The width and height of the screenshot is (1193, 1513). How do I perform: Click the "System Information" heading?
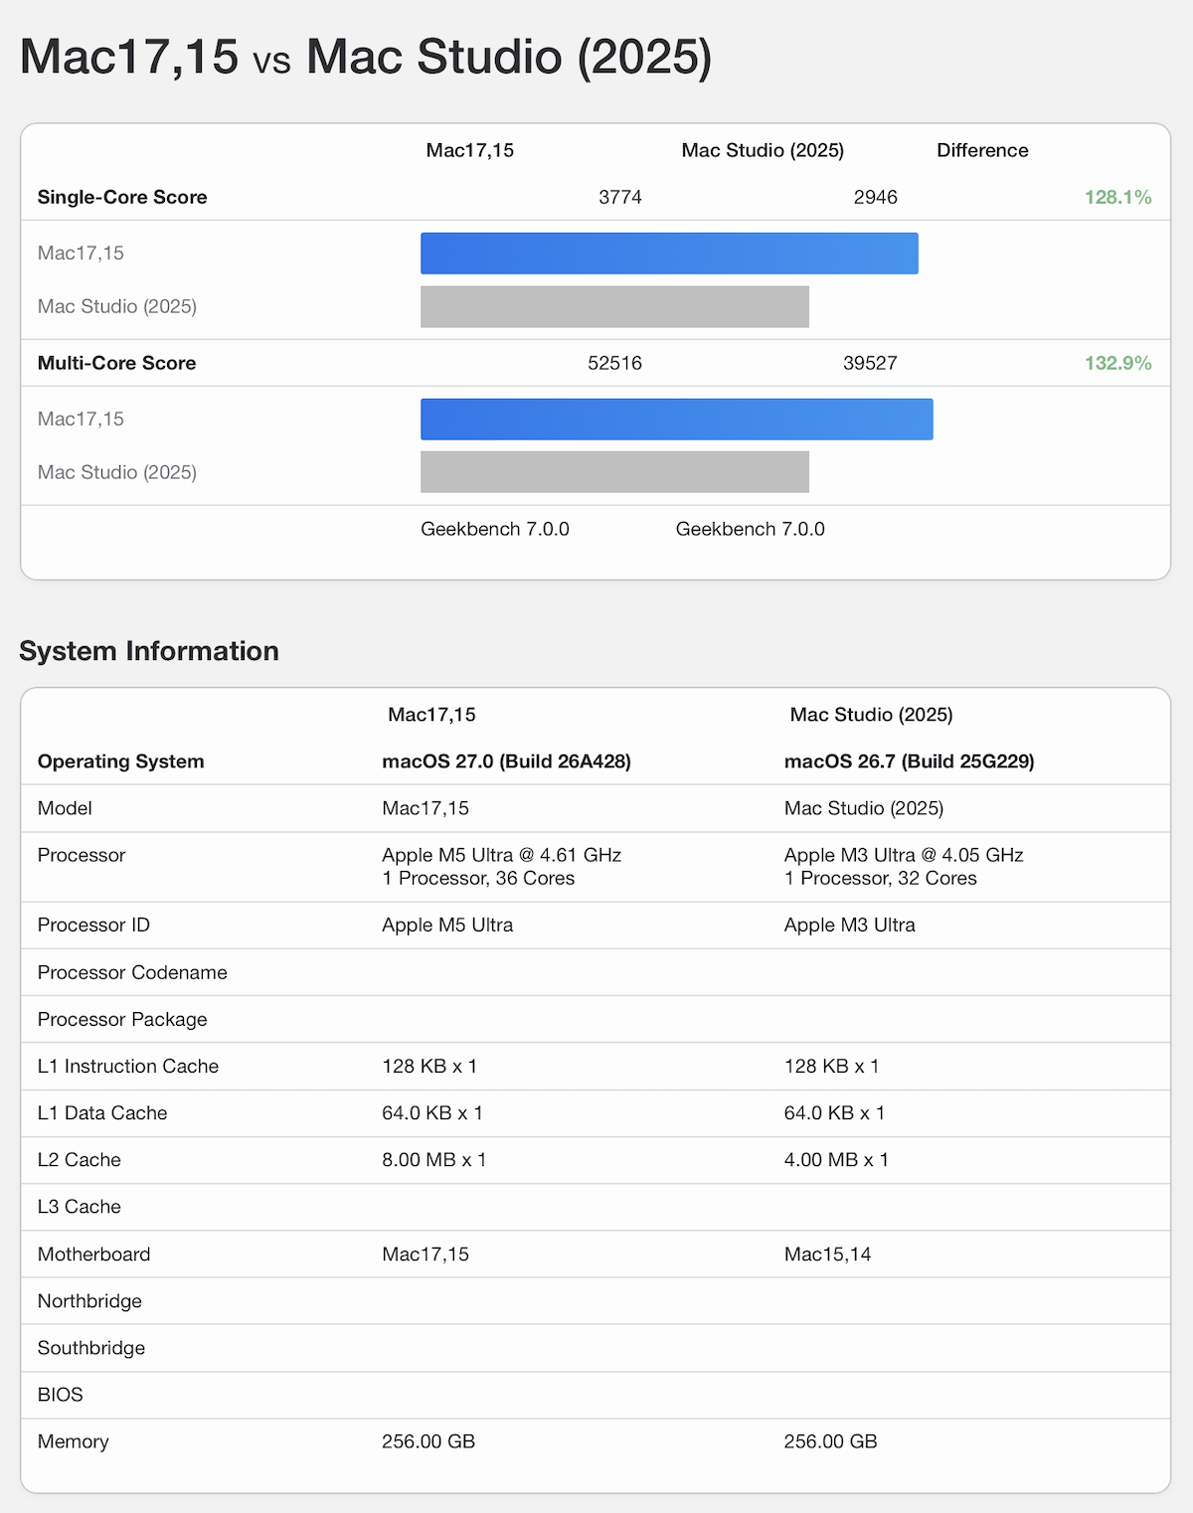(x=149, y=651)
